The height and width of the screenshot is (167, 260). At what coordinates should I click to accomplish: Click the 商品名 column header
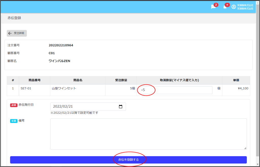coord(78,80)
